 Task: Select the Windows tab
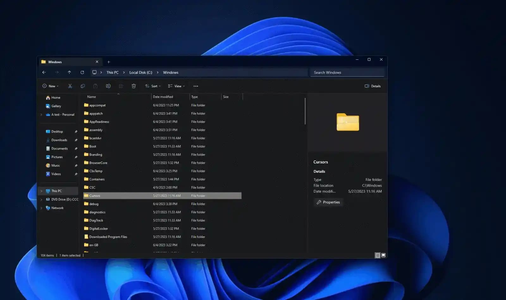[x=63, y=62]
